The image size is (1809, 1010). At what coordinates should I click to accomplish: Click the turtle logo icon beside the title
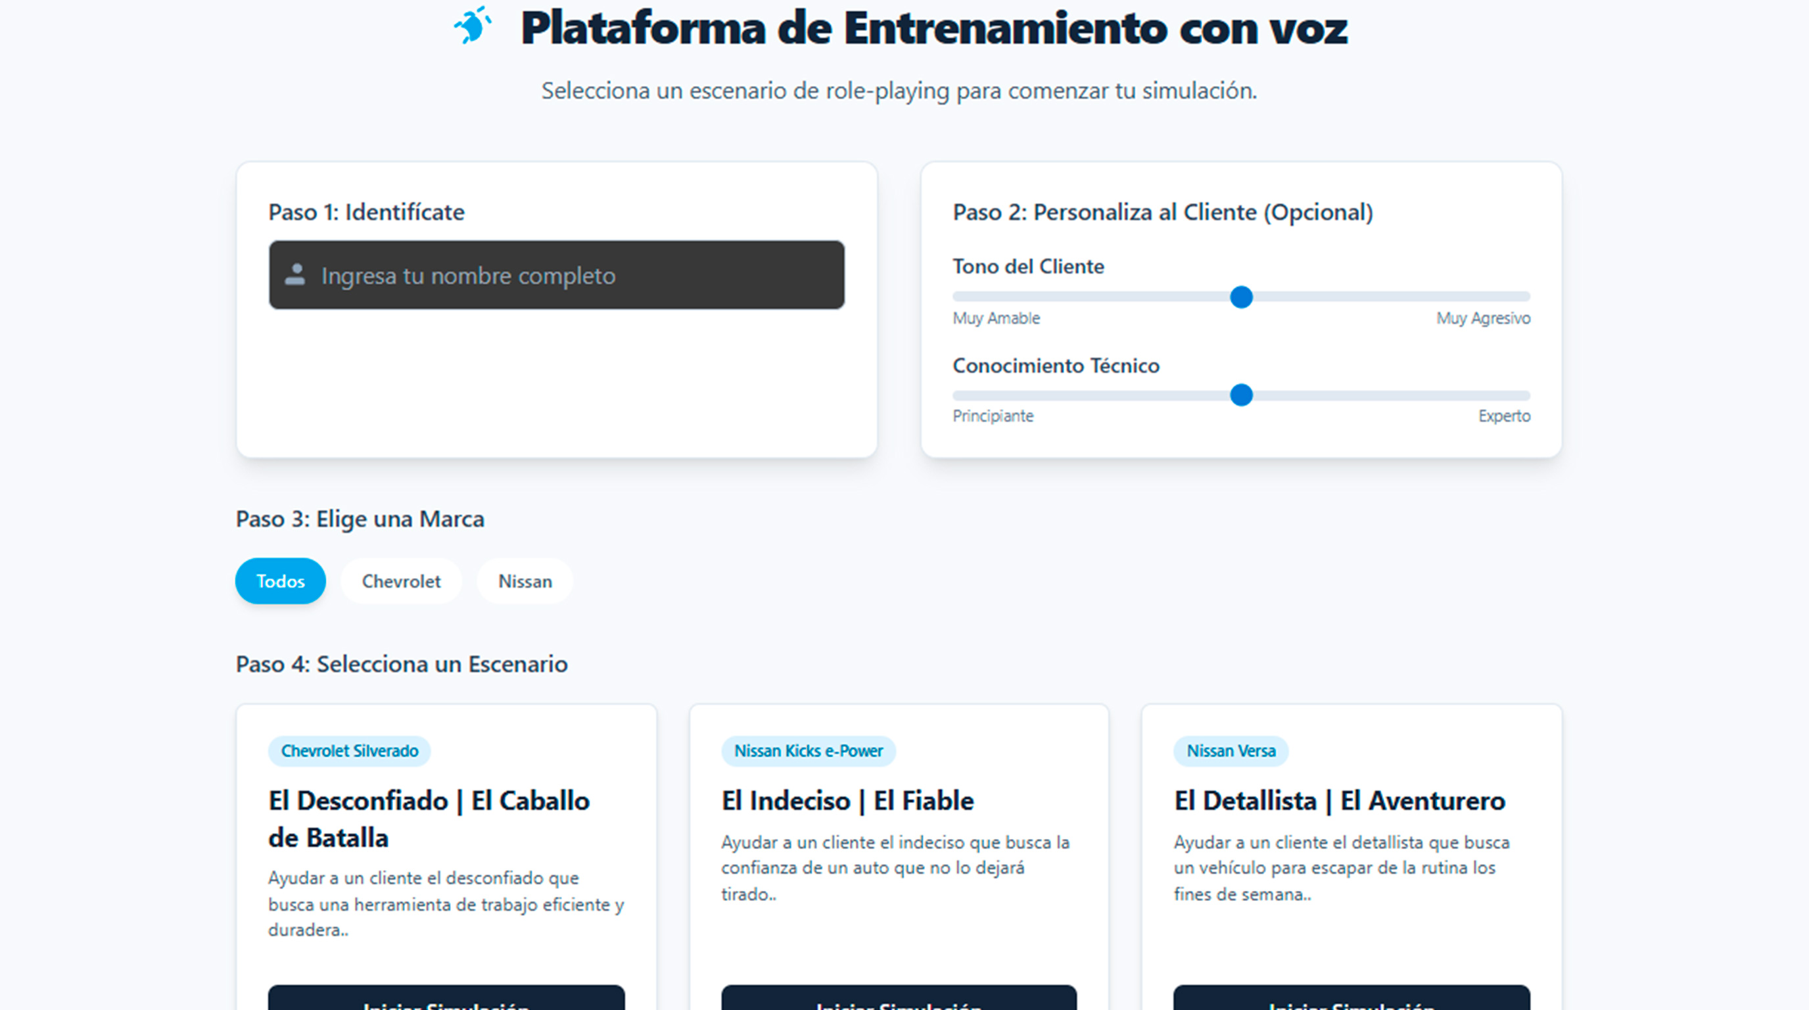pyautogui.click(x=473, y=27)
